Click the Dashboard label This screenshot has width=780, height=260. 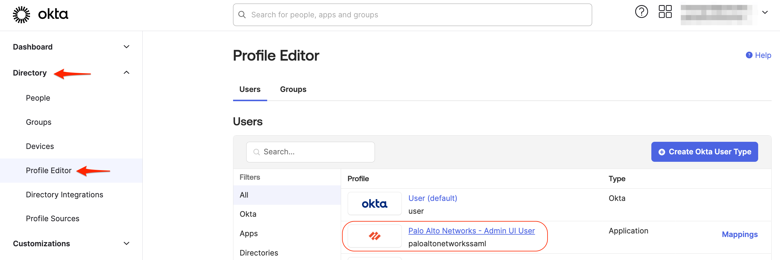point(33,47)
